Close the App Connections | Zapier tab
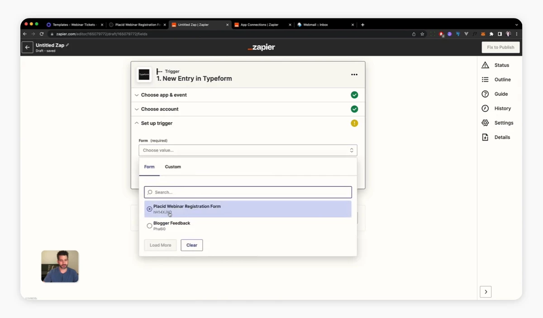 point(290,25)
